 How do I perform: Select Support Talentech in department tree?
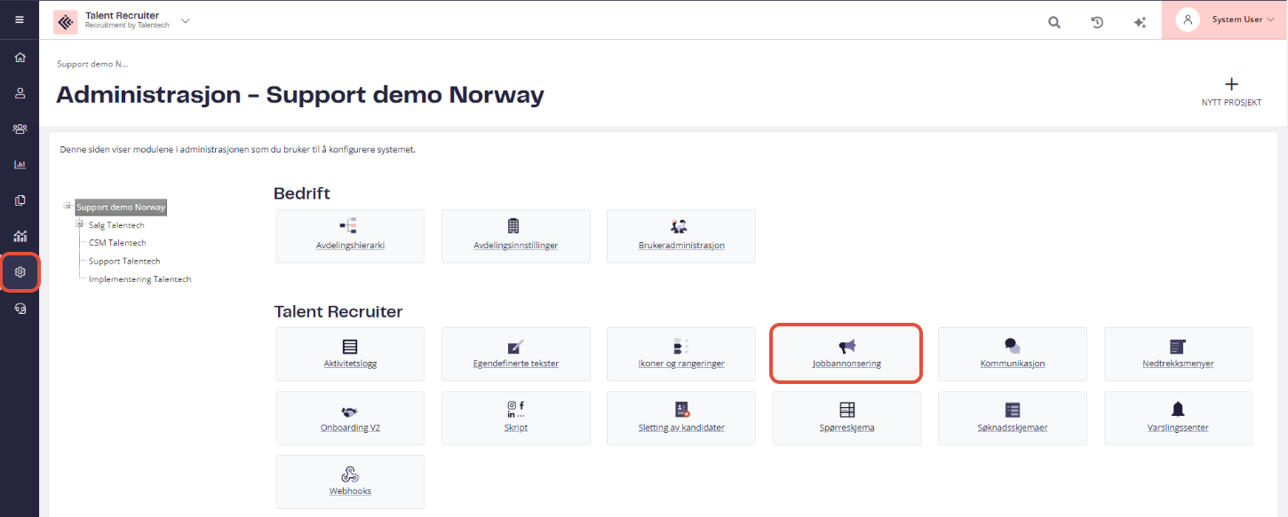pyautogui.click(x=124, y=261)
